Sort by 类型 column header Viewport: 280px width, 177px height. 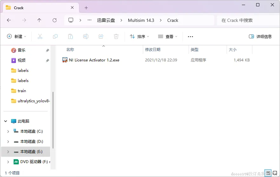tap(195, 50)
